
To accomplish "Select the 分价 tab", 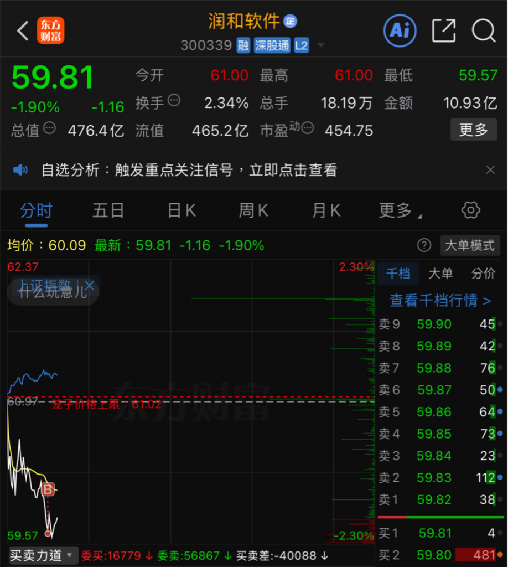I will click(484, 274).
